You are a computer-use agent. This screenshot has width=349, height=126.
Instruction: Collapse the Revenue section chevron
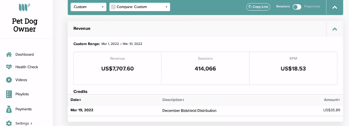click(335, 29)
